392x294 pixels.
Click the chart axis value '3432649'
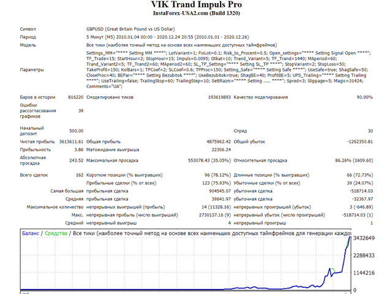(364, 238)
